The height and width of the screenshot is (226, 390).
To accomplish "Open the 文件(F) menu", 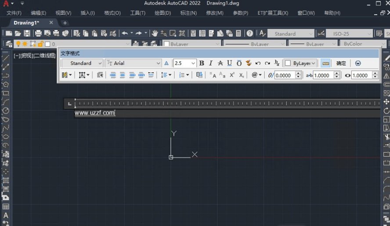I will 14,13.
